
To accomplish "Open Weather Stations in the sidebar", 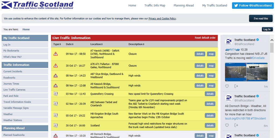I will click(25, 120).
